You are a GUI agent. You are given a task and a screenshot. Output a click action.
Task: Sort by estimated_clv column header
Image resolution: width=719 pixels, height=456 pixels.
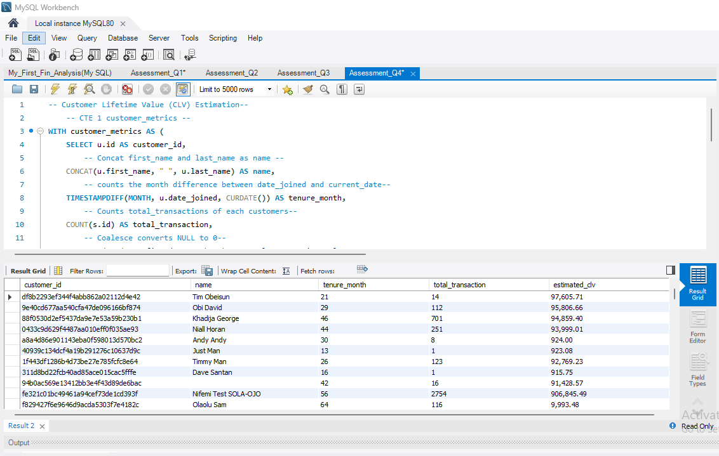608,285
